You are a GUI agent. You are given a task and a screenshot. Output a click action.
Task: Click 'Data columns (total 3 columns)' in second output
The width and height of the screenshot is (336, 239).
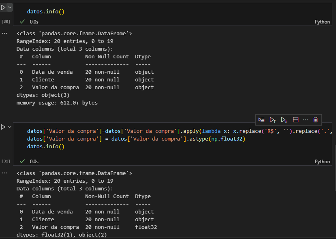pos(65,188)
